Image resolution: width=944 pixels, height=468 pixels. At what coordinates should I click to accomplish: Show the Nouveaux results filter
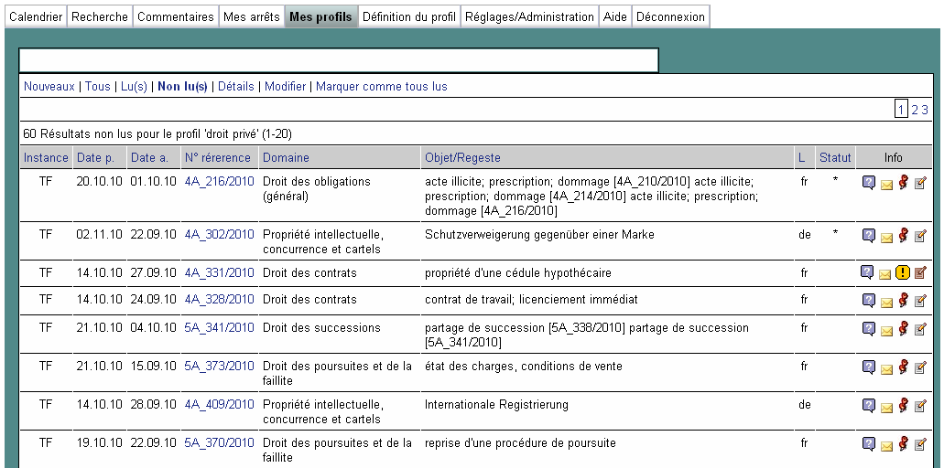click(x=49, y=87)
